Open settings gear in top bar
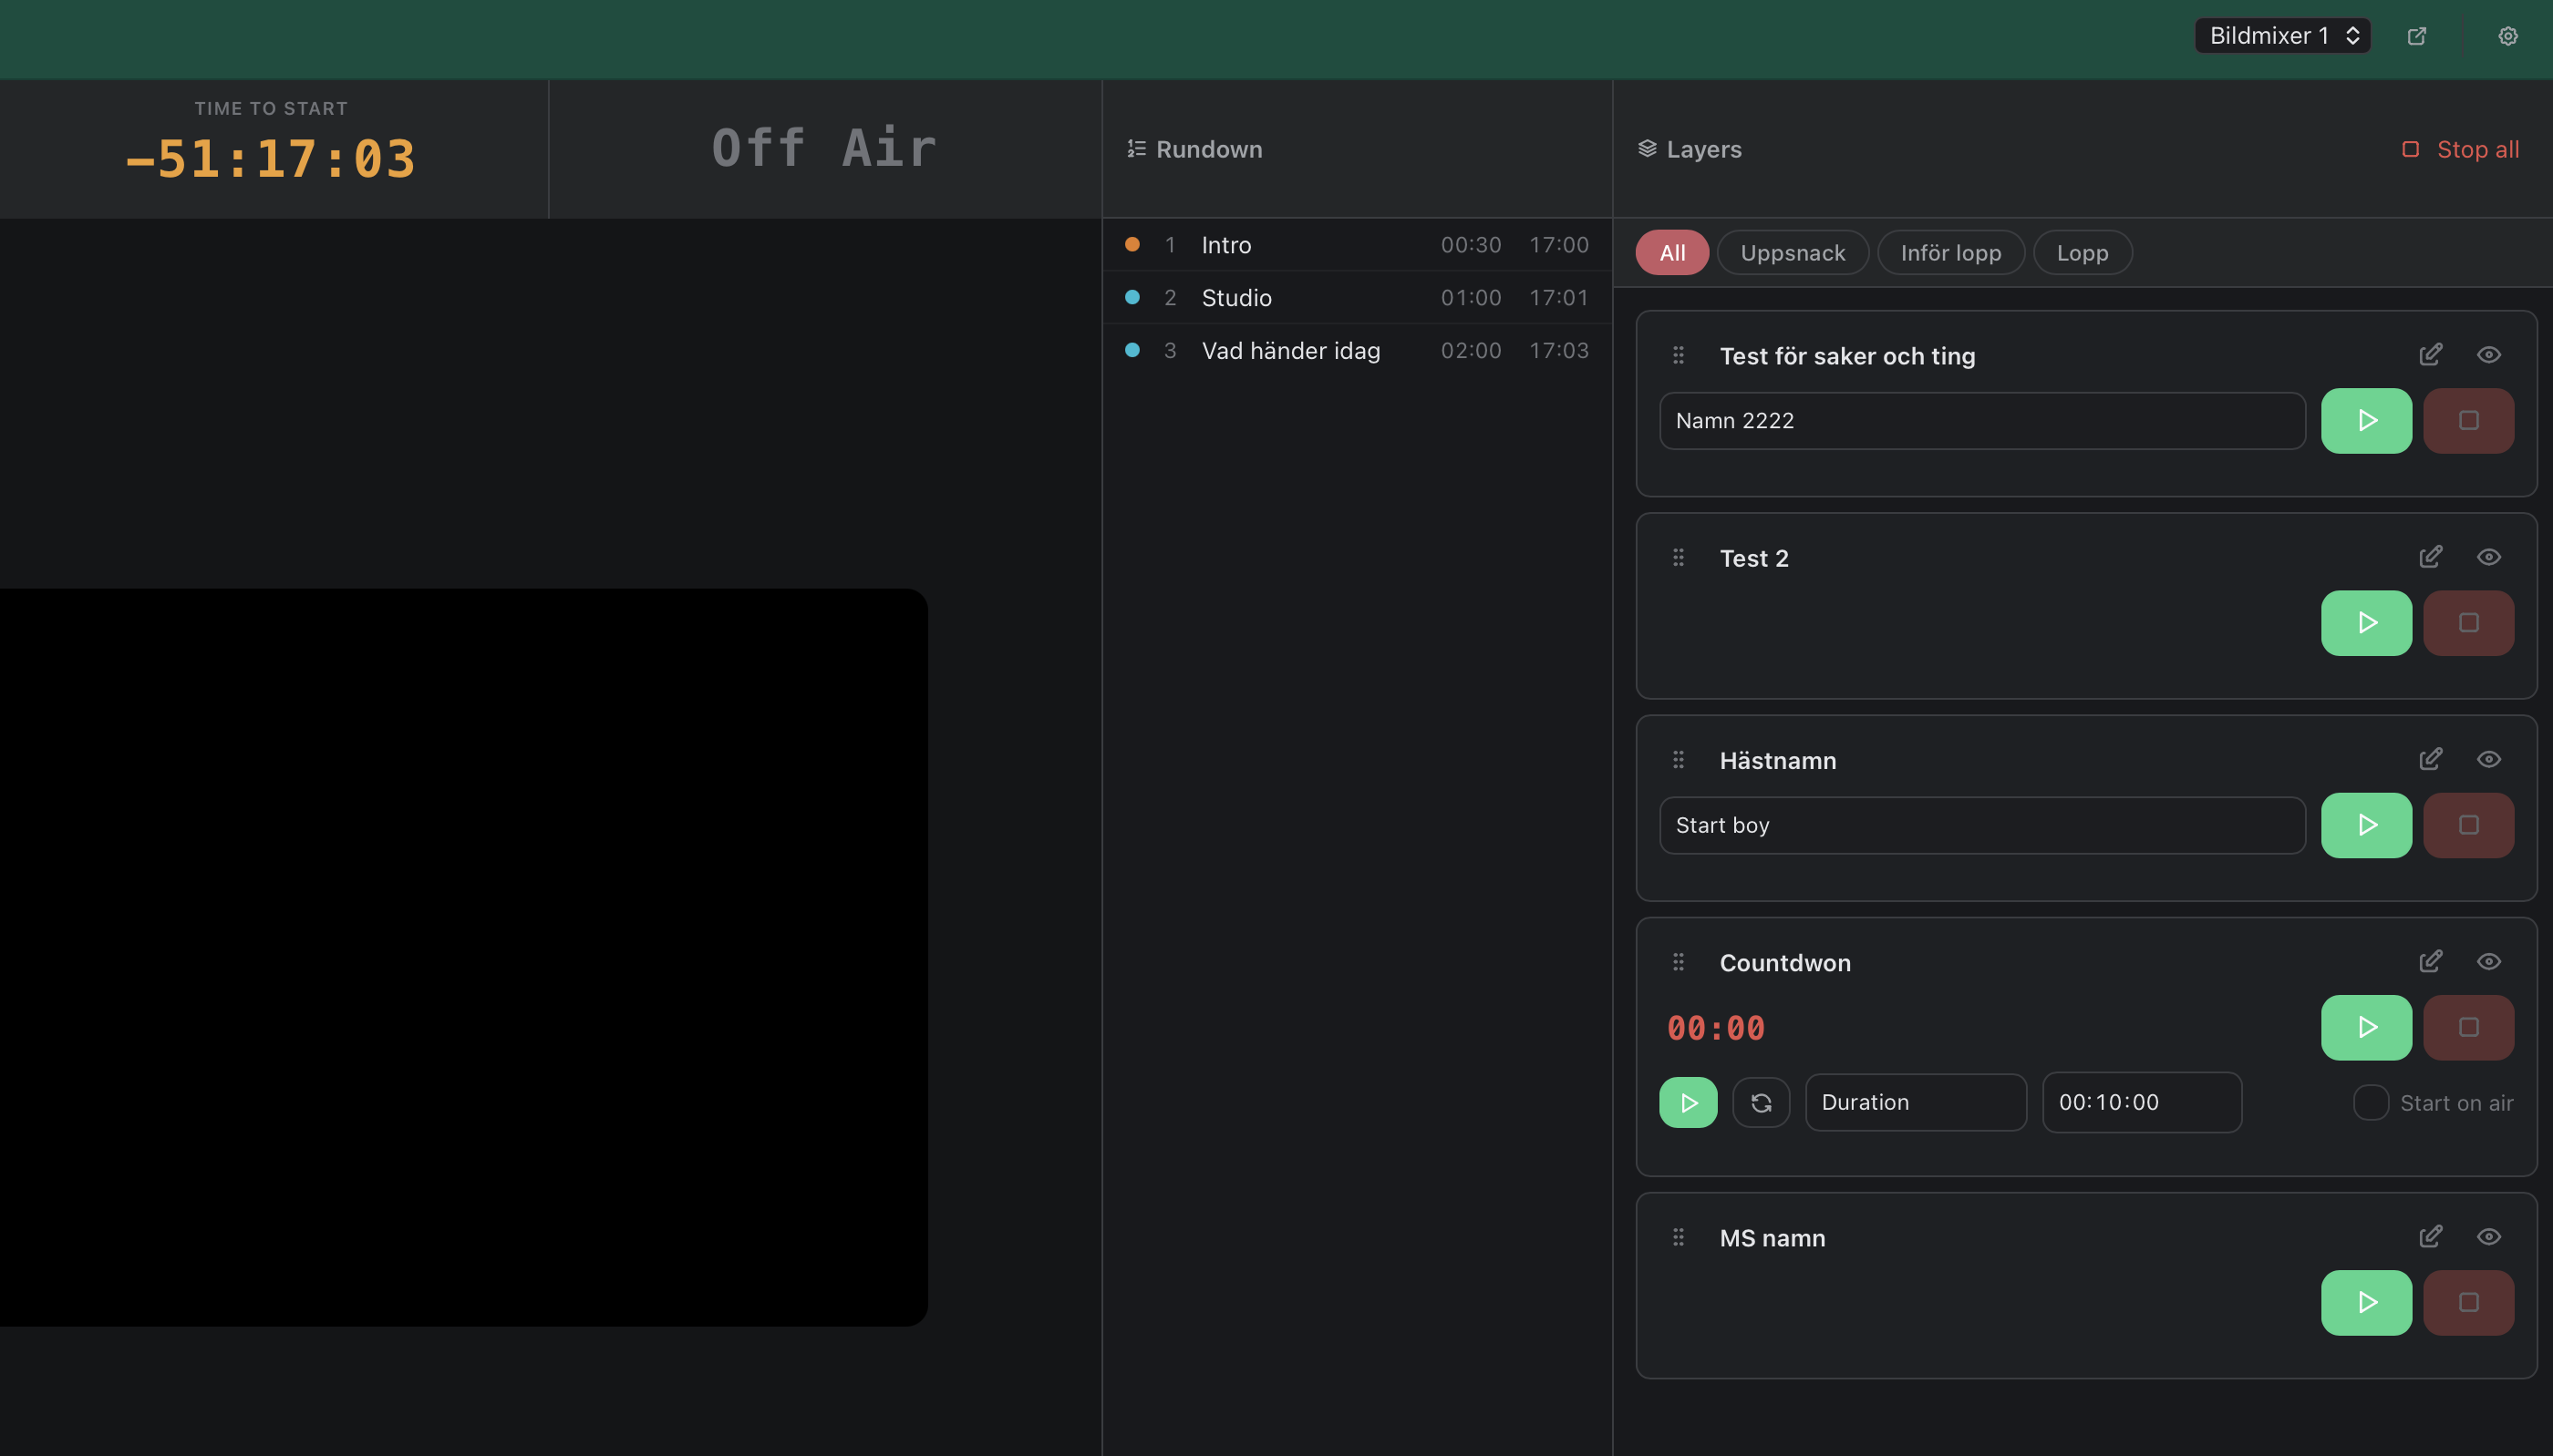Screen dimensions: 2553x1456 pos(2508,36)
